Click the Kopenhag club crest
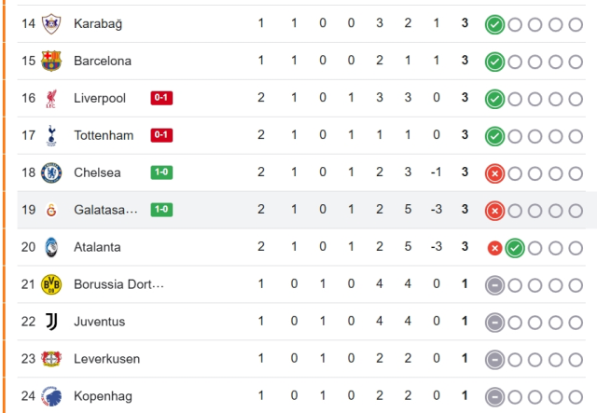The height and width of the screenshot is (413, 597). tap(51, 396)
